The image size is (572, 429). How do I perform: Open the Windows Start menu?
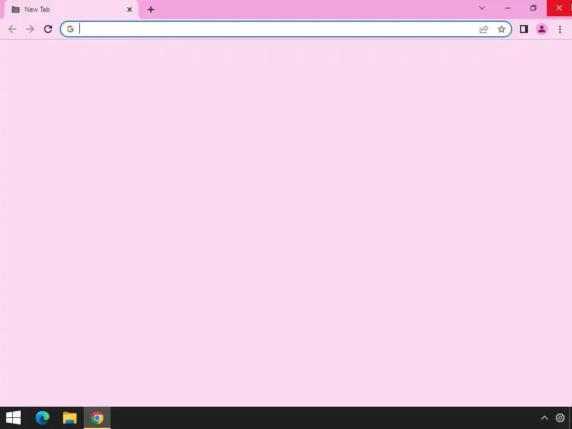tap(13, 418)
